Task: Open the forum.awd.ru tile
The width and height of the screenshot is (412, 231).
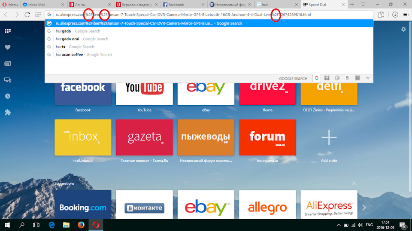Action: (x=267, y=137)
